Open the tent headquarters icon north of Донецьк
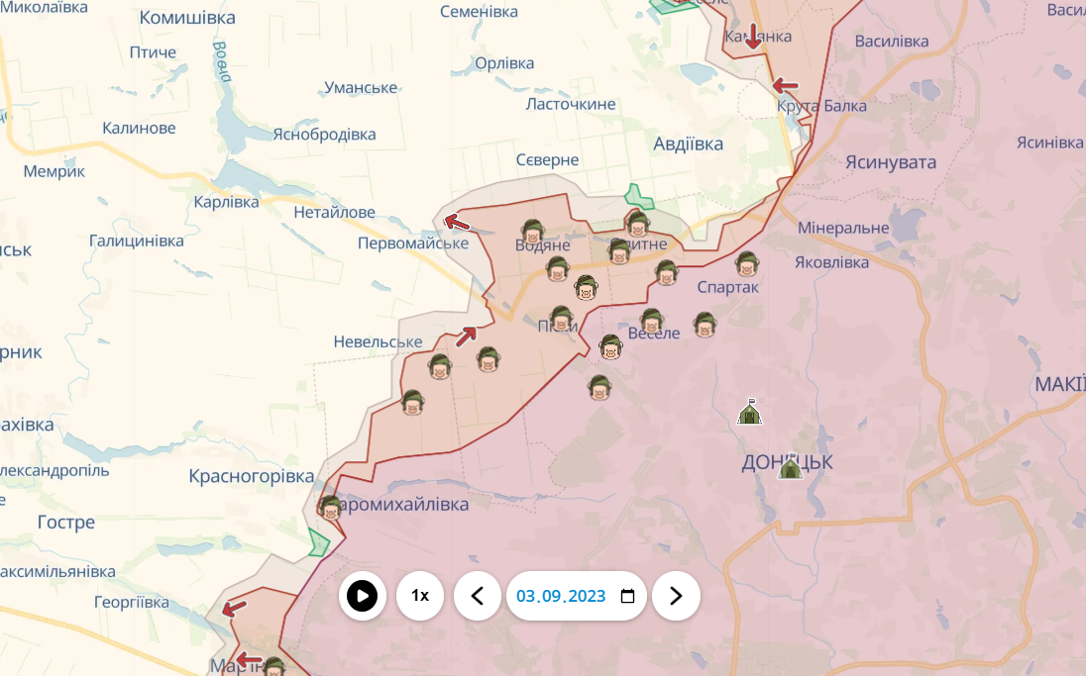Viewport: 1086px width, 676px height. pyautogui.click(x=750, y=412)
